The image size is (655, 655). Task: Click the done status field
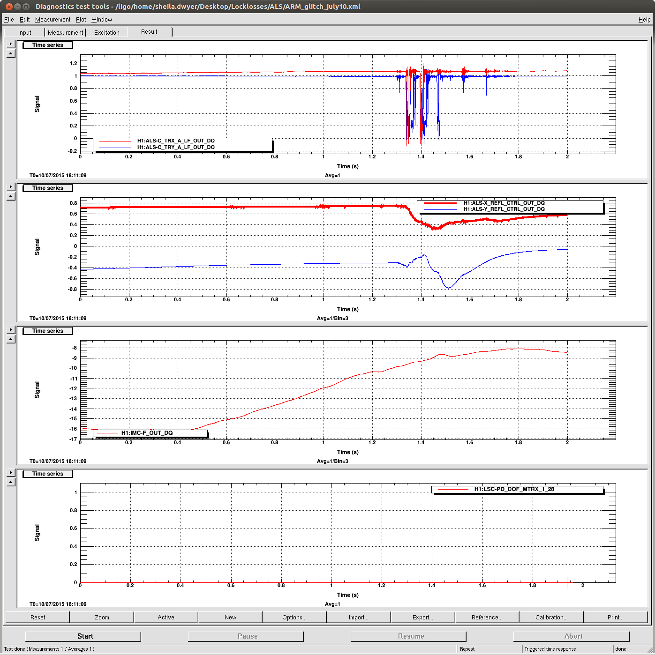[x=632, y=649]
